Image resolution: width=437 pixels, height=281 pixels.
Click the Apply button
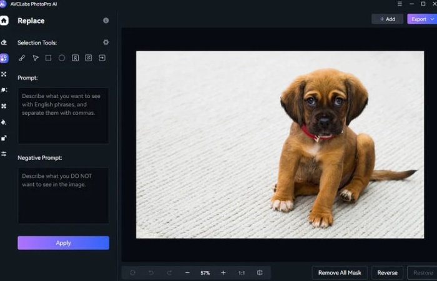[63, 243]
